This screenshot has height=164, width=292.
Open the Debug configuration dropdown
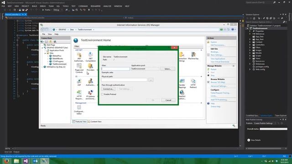(58, 10)
